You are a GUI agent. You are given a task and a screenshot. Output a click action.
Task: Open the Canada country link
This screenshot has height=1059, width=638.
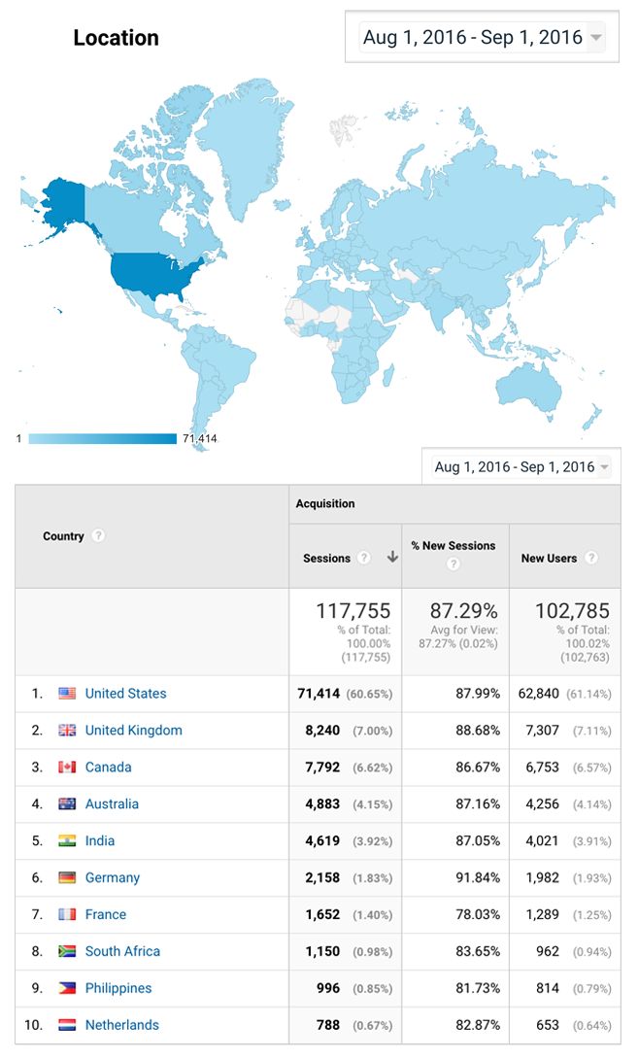108,768
